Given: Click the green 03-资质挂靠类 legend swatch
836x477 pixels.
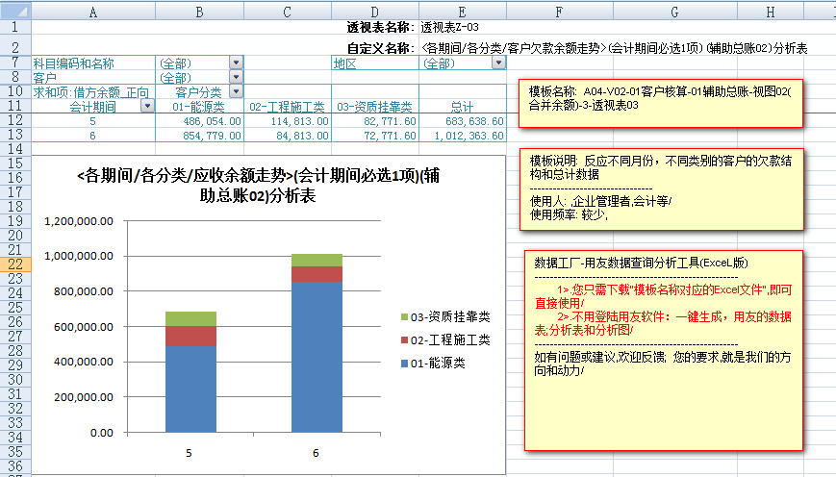Looking at the screenshot, I should tap(404, 316).
